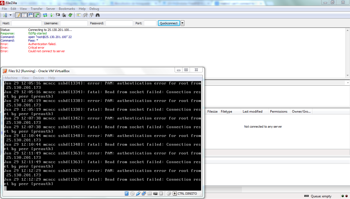Open the VirtualBox Devices menu

[39, 78]
